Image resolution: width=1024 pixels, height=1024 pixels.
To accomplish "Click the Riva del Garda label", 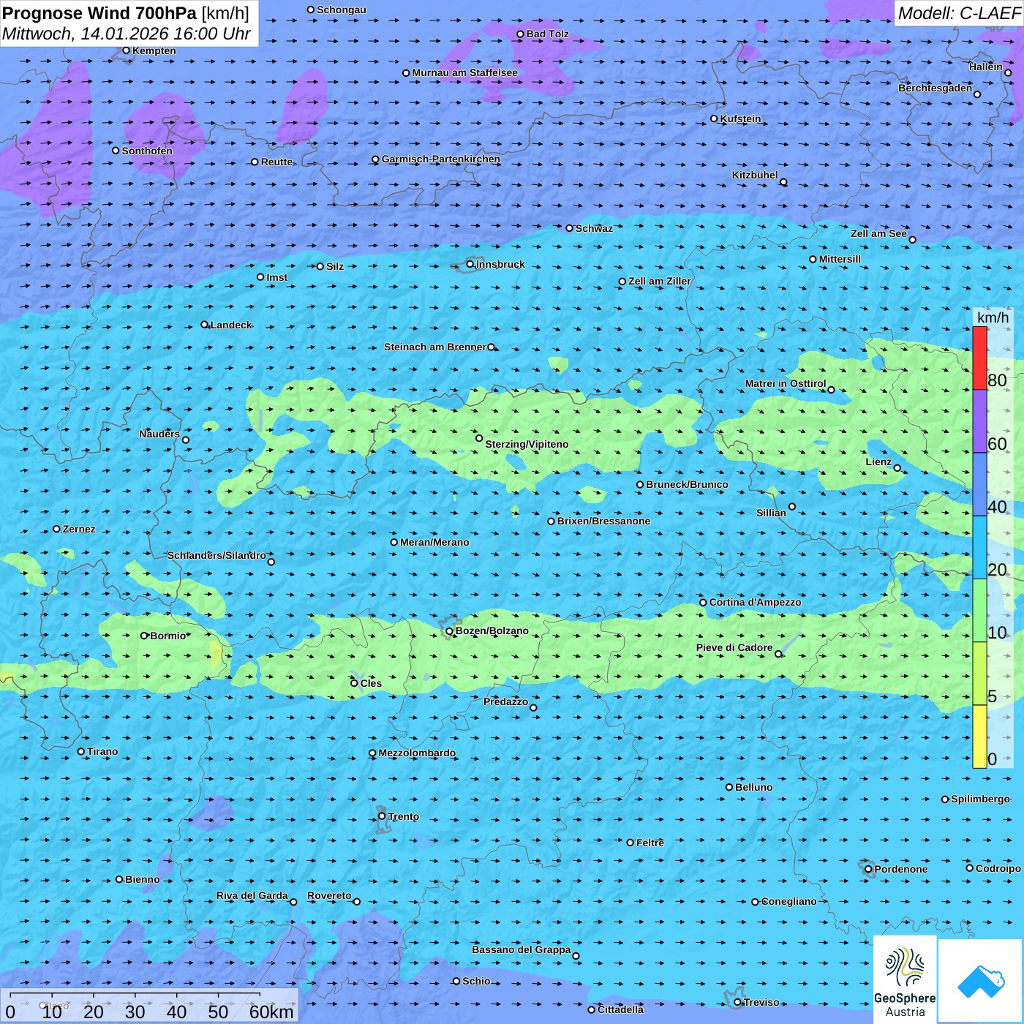I will (252, 895).
